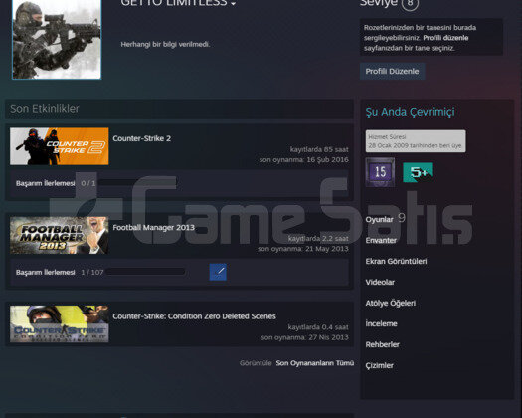Image resolution: width=522 pixels, height=418 pixels.
Task: Open the Envanter link
Action: [381, 240]
